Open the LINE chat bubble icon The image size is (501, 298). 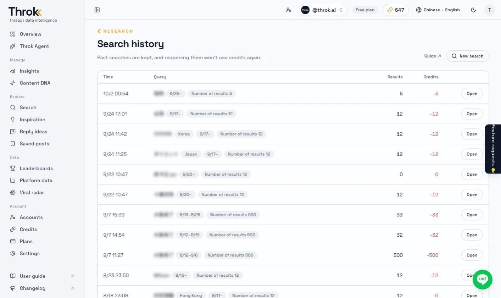coord(483,279)
